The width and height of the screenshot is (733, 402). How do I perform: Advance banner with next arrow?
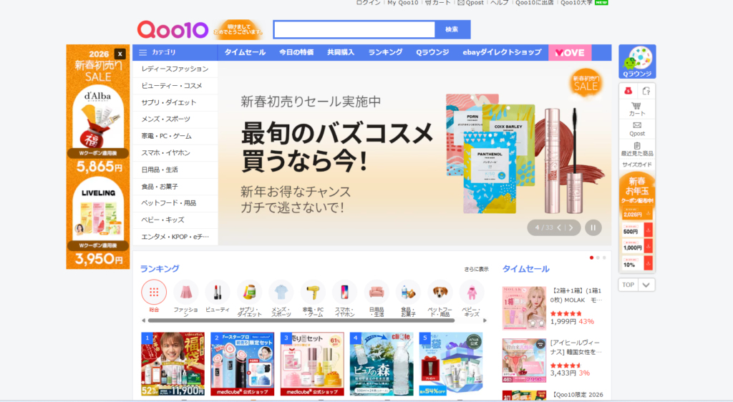click(x=571, y=228)
